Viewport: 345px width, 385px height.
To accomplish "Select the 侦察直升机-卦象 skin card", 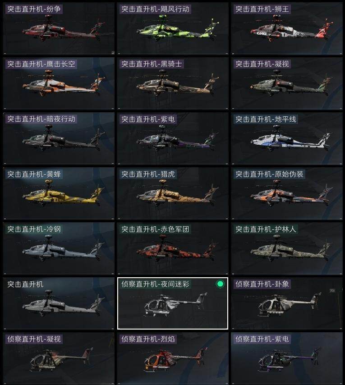I will 287,303.
